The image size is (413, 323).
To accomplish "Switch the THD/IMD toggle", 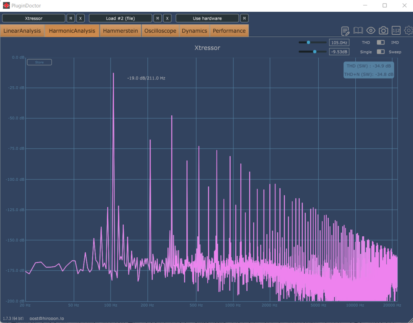I will click(x=381, y=42).
